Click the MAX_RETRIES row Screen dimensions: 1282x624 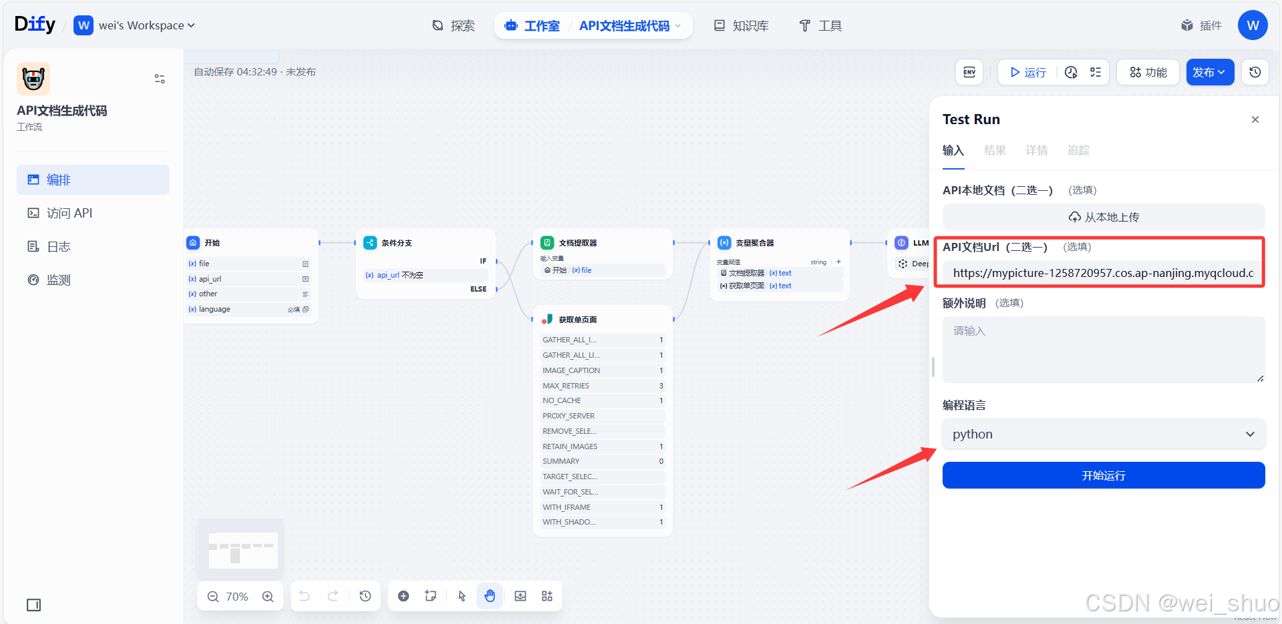pos(603,386)
